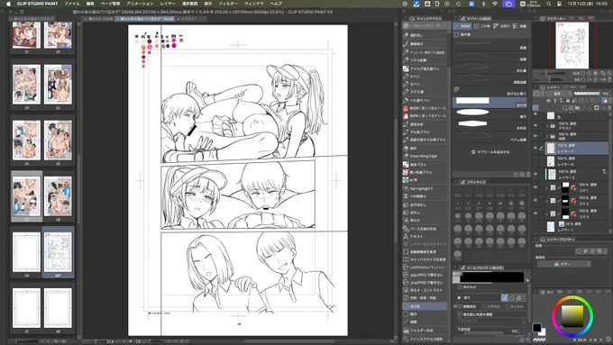The height and width of the screenshot is (345, 613).
Task: Hide レイヤー2 layer via eye icon
Action: [x=535, y=174]
